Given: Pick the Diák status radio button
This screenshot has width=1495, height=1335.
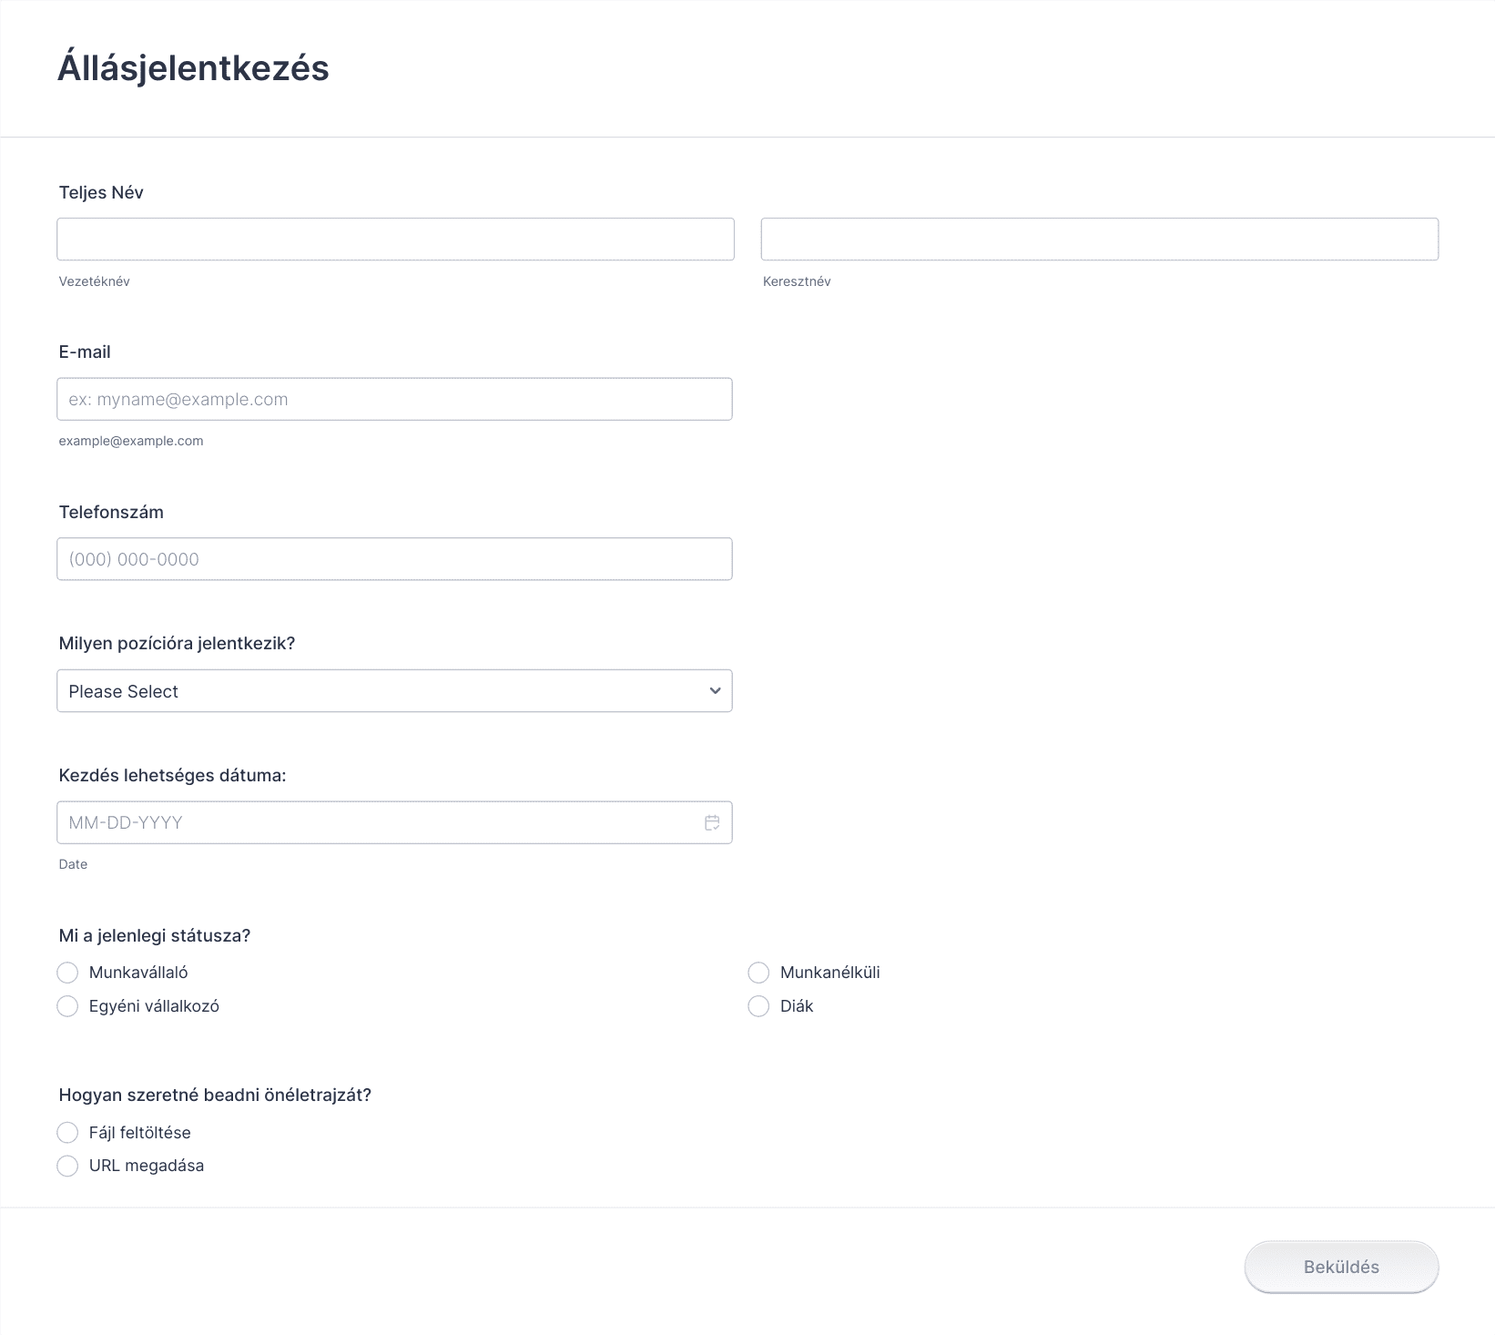Looking at the screenshot, I should [x=758, y=1006].
